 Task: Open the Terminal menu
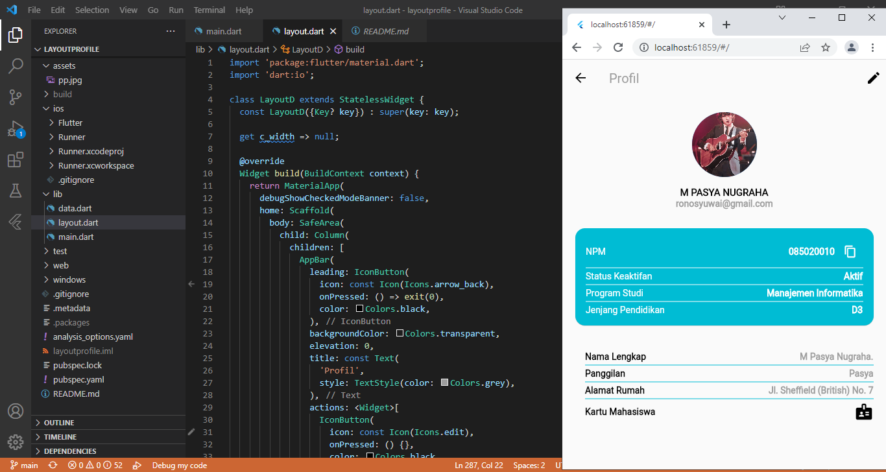click(x=209, y=10)
